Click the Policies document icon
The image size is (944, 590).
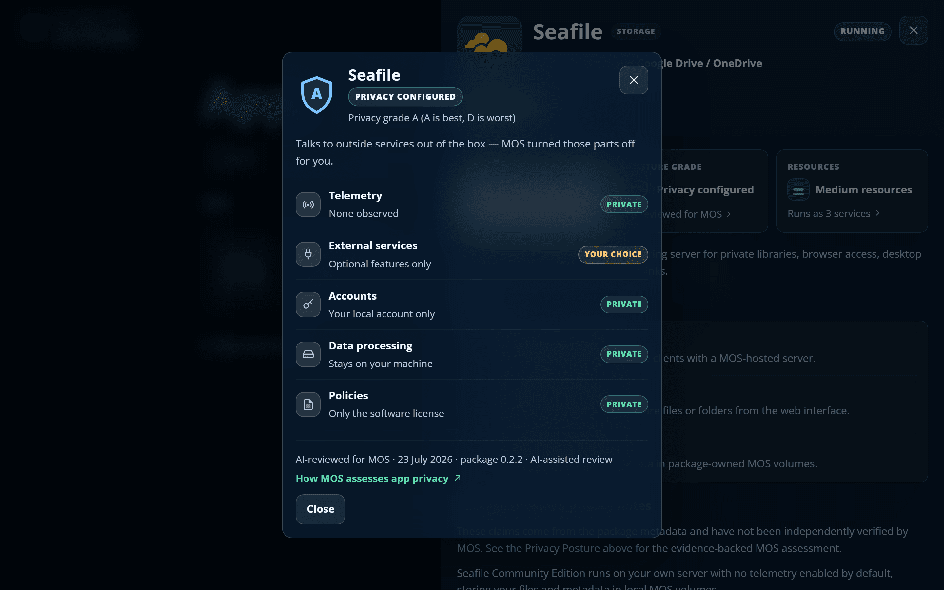click(x=308, y=404)
